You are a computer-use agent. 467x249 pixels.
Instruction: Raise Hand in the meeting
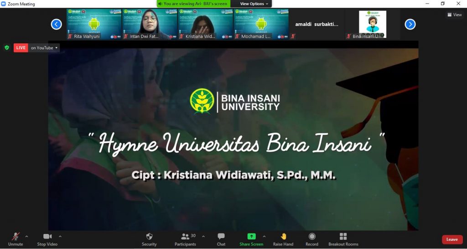coord(283,239)
